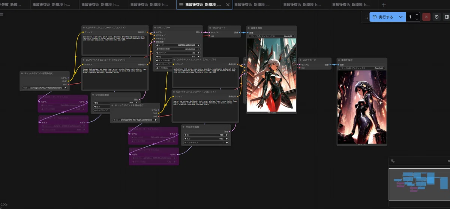Toggle the side panel layout icon
450x209 pixels.
pyautogui.click(x=446, y=17)
